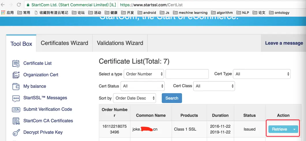Switch to the Certificates Wizard tab
The image size is (306, 141).
64,43
